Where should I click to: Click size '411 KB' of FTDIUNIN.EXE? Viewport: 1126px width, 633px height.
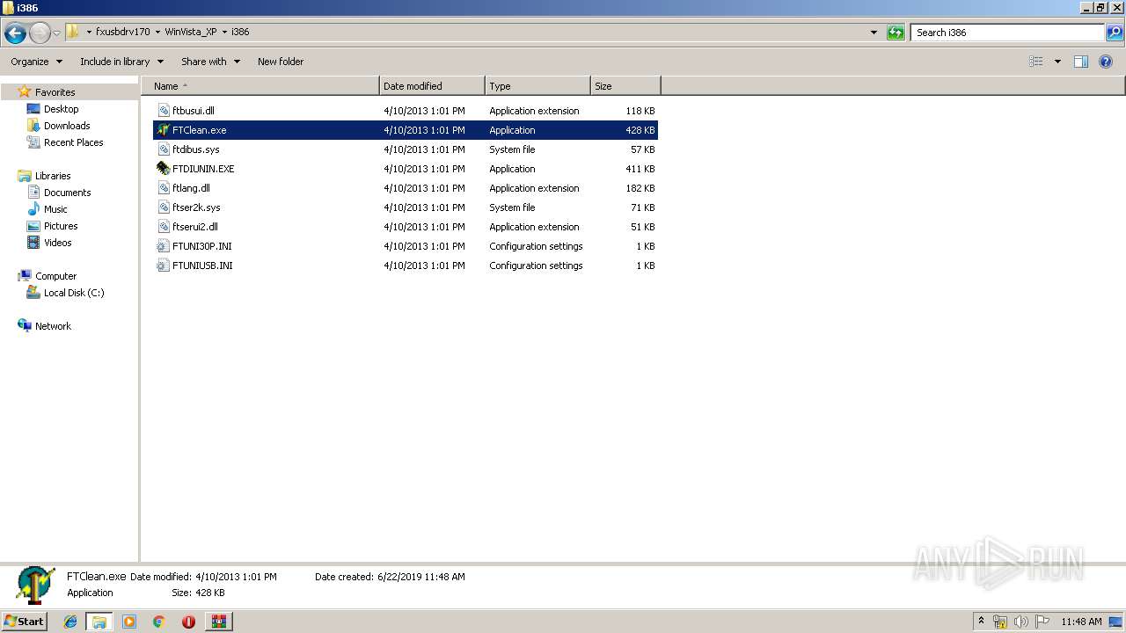coord(640,169)
